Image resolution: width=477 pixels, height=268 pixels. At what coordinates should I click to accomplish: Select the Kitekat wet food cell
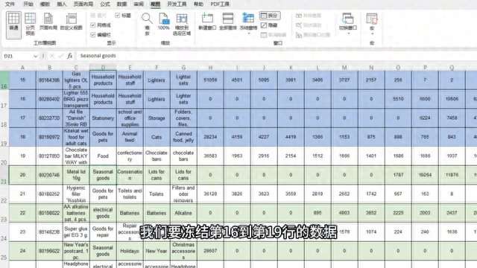point(76,137)
